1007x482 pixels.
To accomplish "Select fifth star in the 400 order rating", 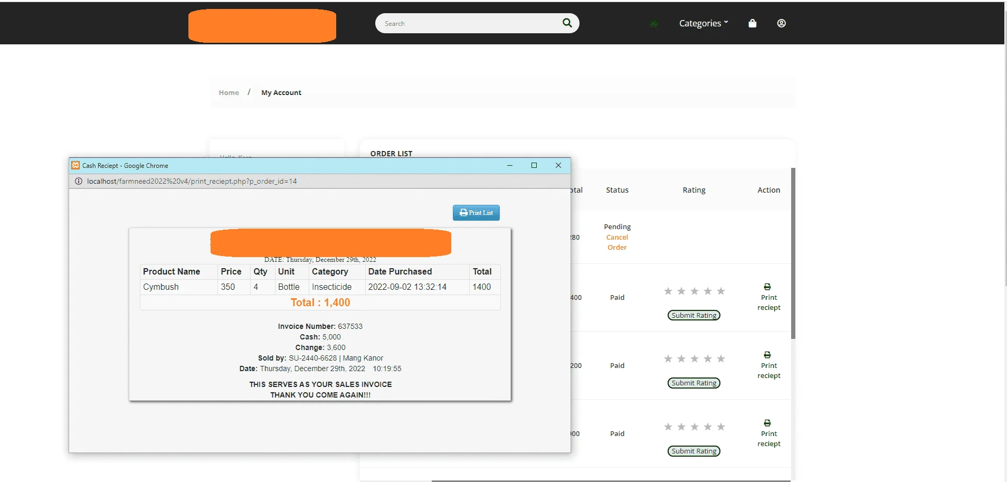I will [x=721, y=291].
